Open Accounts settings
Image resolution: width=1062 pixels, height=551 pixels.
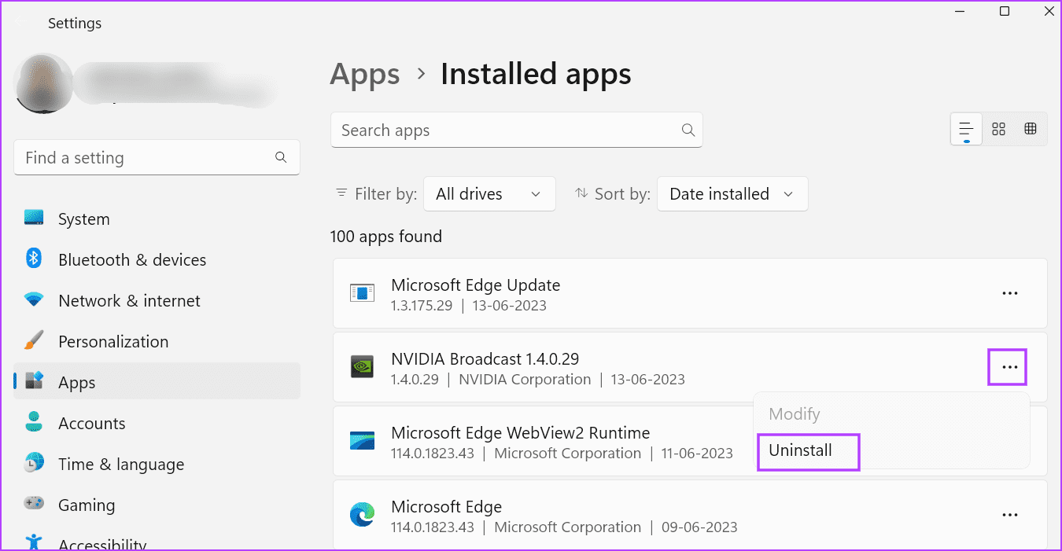157,424
